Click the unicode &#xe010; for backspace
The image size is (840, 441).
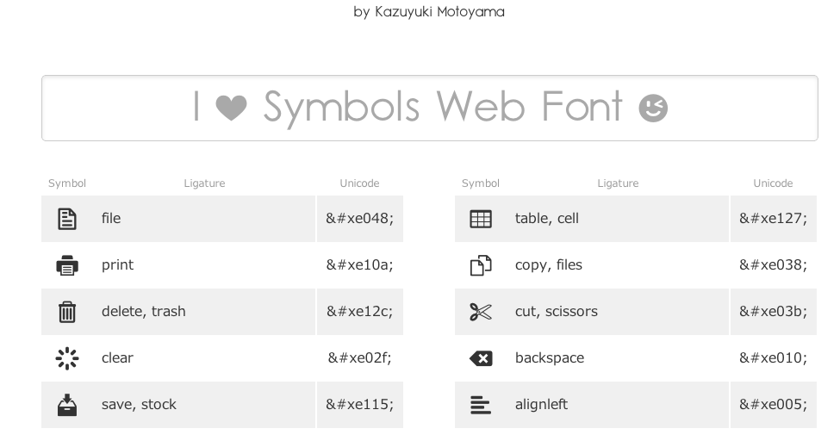773,358
